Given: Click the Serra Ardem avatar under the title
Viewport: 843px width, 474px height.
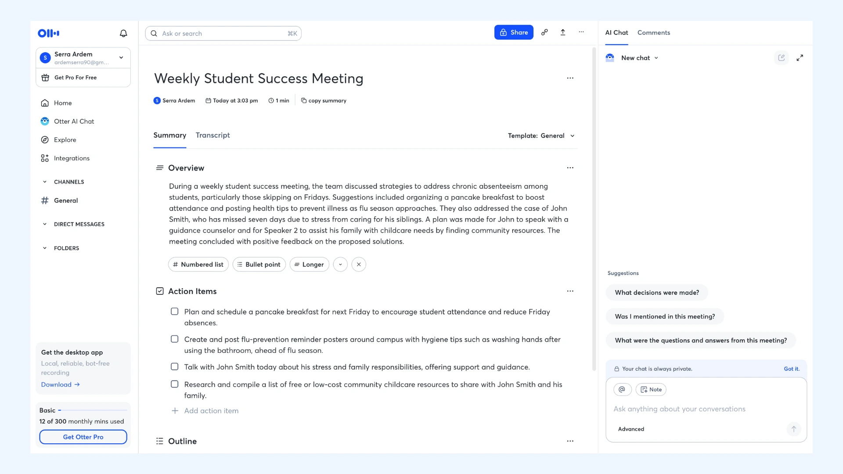Looking at the screenshot, I should 157,101.
